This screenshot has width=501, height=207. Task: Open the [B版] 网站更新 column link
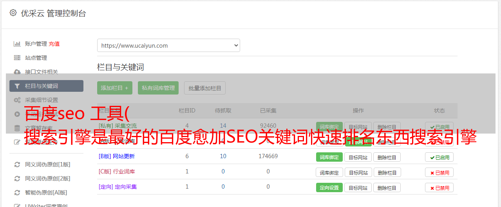pyautogui.click(x=117, y=156)
